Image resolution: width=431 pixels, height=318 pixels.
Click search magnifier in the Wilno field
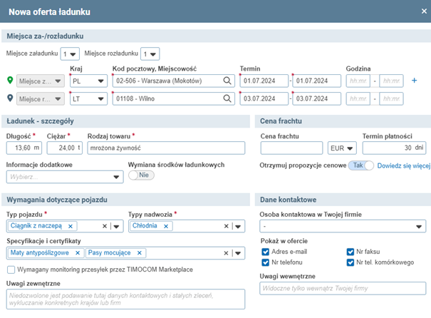pos(227,98)
